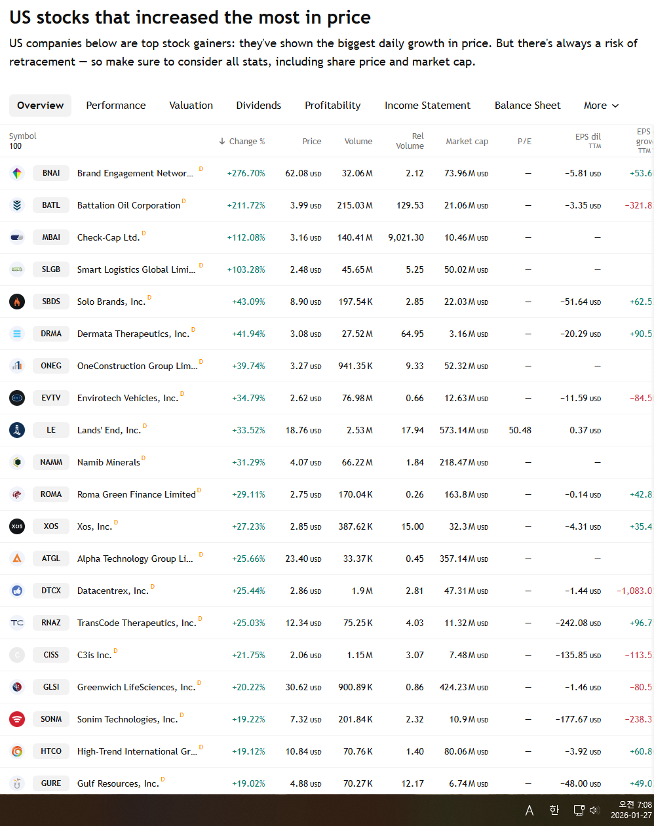The height and width of the screenshot is (826, 654).
Task: Click the taskbar display network icon
Action: coord(579,810)
